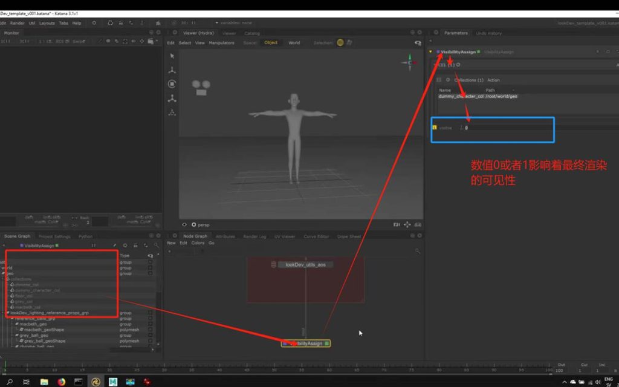Click the Katana icon in the taskbar
The width and height of the screenshot is (619, 387).
click(96, 382)
